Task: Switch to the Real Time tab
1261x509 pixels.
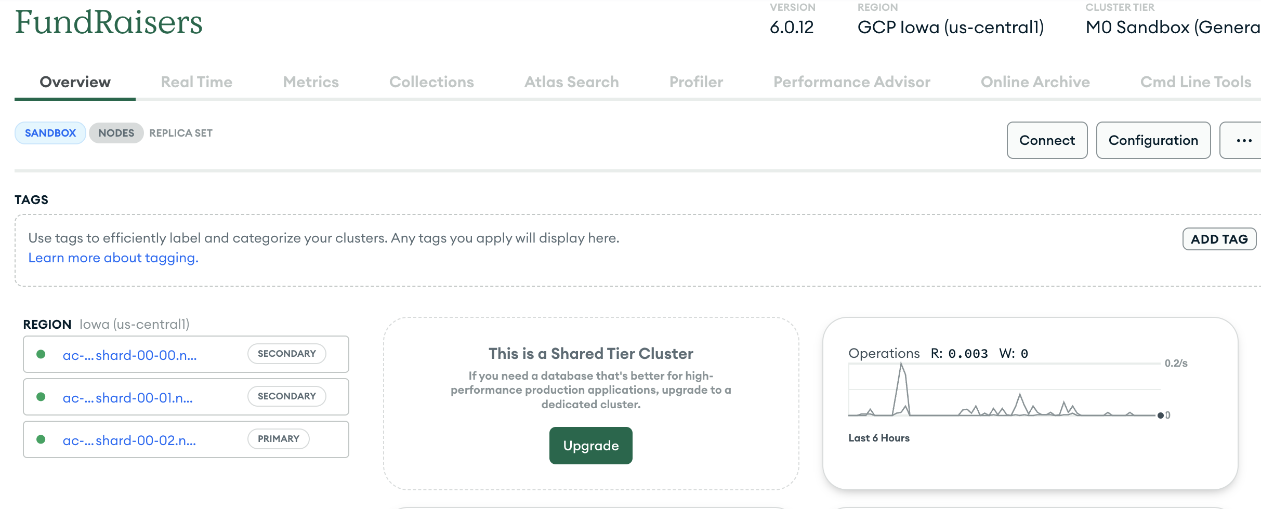Action: point(196,82)
